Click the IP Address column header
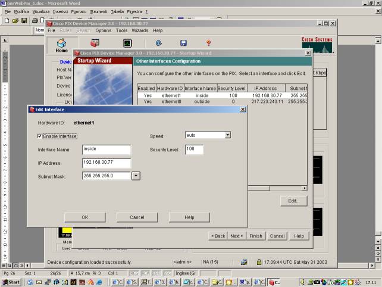The image size is (382, 287). click(266, 88)
